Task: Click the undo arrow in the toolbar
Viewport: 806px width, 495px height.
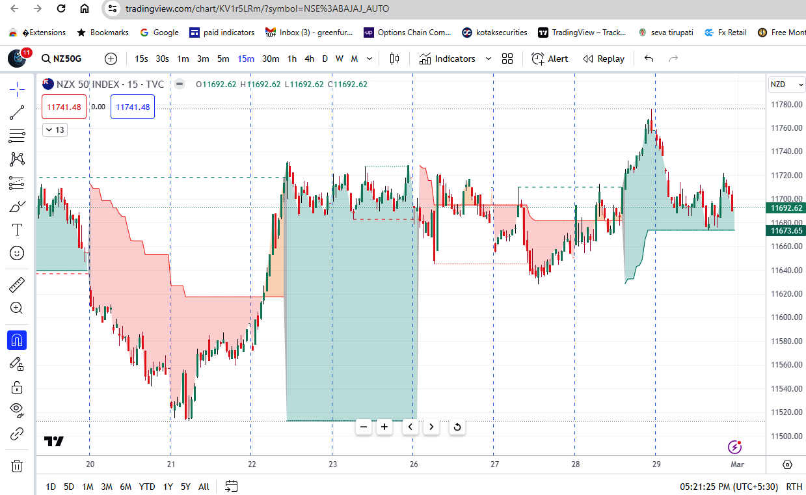Action: (x=648, y=59)
